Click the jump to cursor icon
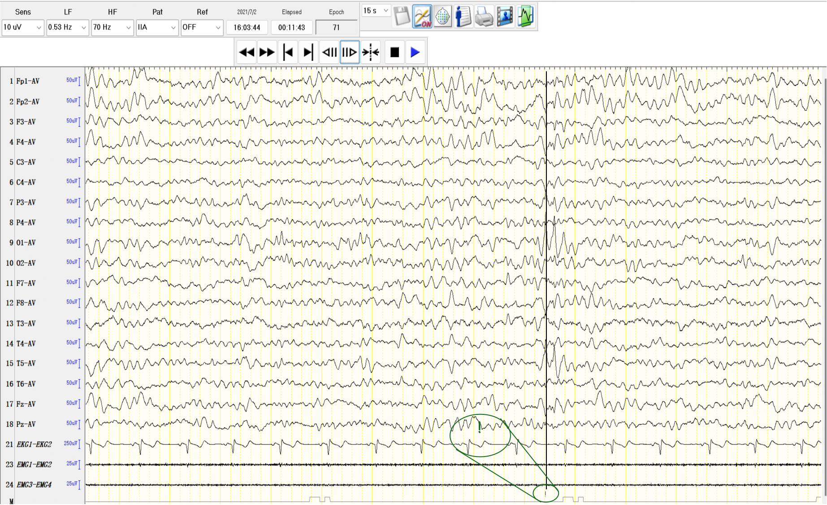Screen dimensions: 827x505 coord(371,52)
